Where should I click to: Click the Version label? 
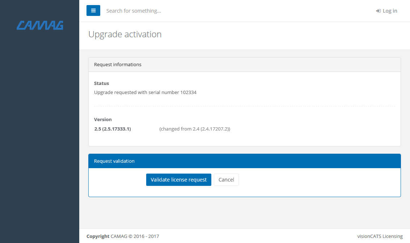103,119
